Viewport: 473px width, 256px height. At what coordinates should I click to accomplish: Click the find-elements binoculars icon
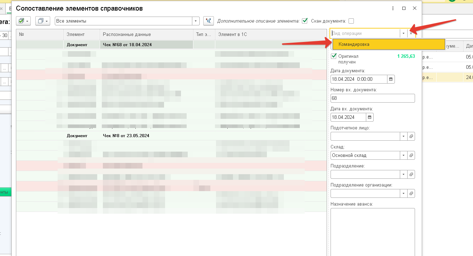coord(209,21)
